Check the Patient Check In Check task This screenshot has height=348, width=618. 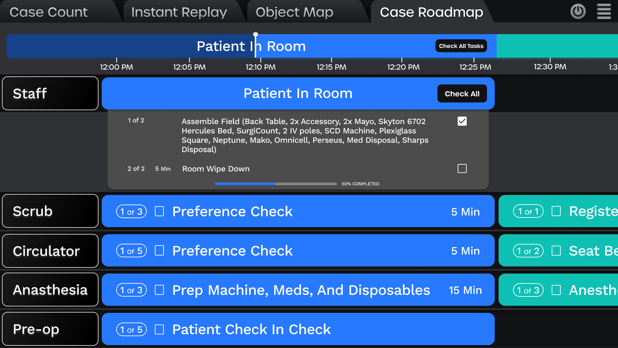tap(159, 329)
